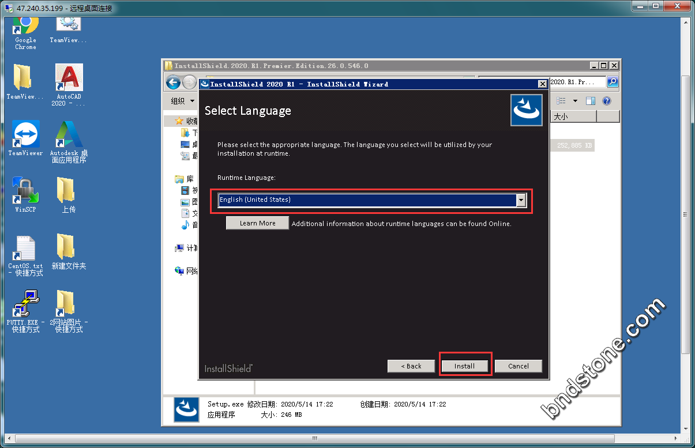Open the Runtime Language dropdown
Viewport: 695px width, 448px height.
click(x=521, y=200)
